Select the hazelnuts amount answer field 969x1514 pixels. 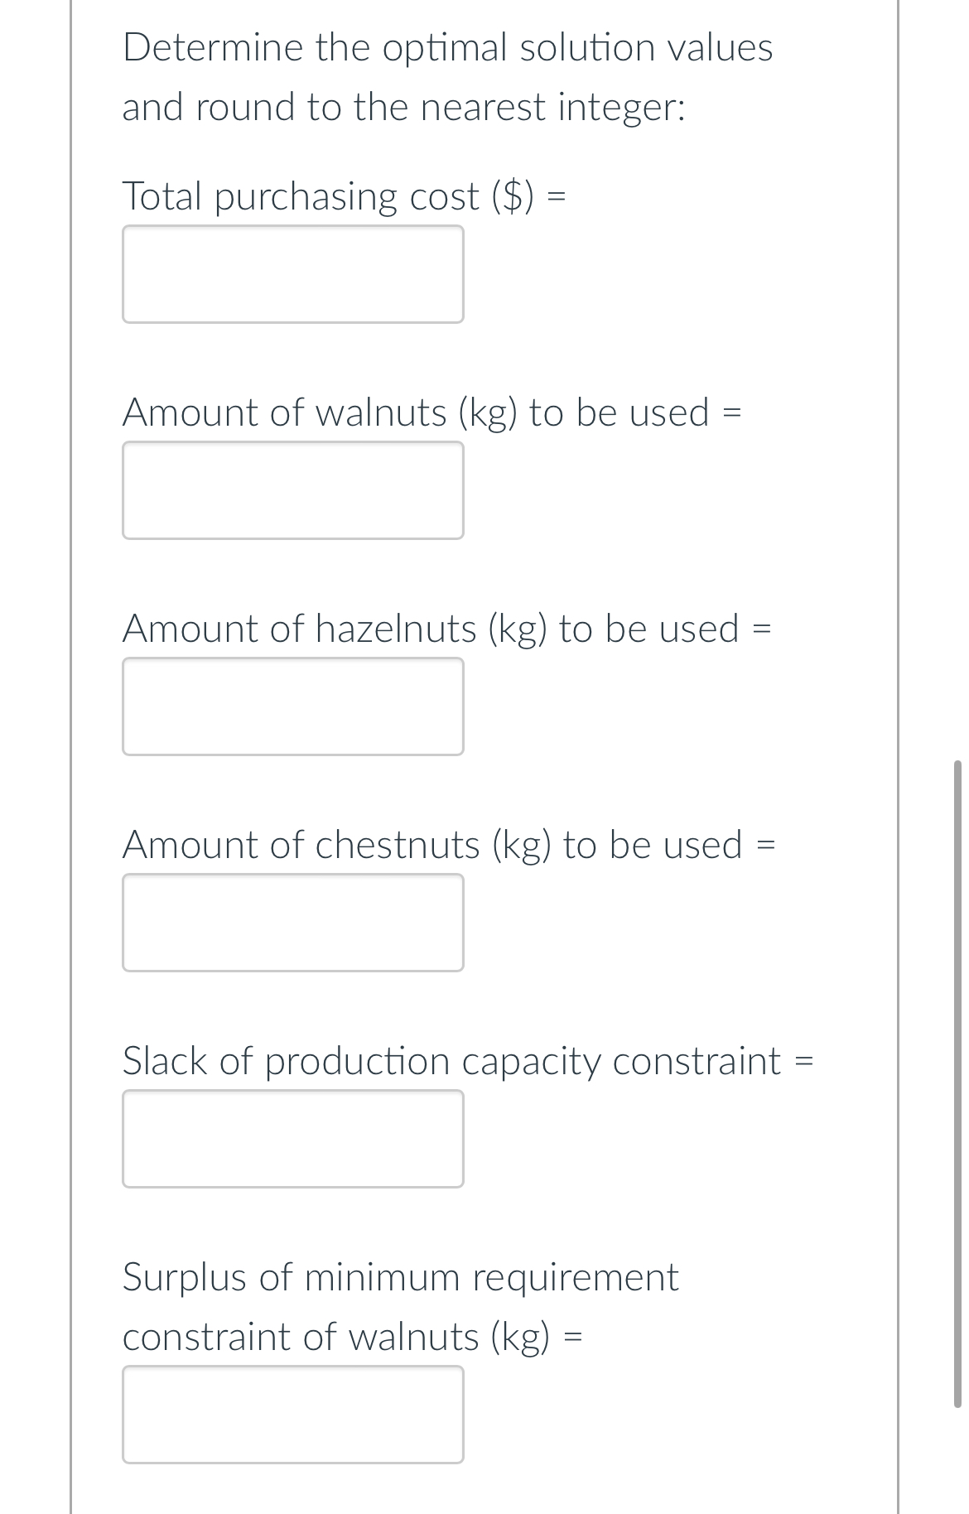pyautogui.click(x=293, y=706)
